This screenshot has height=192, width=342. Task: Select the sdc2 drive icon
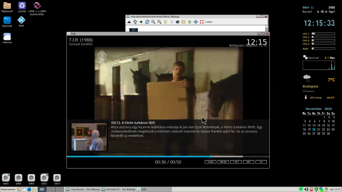(44, 179)
